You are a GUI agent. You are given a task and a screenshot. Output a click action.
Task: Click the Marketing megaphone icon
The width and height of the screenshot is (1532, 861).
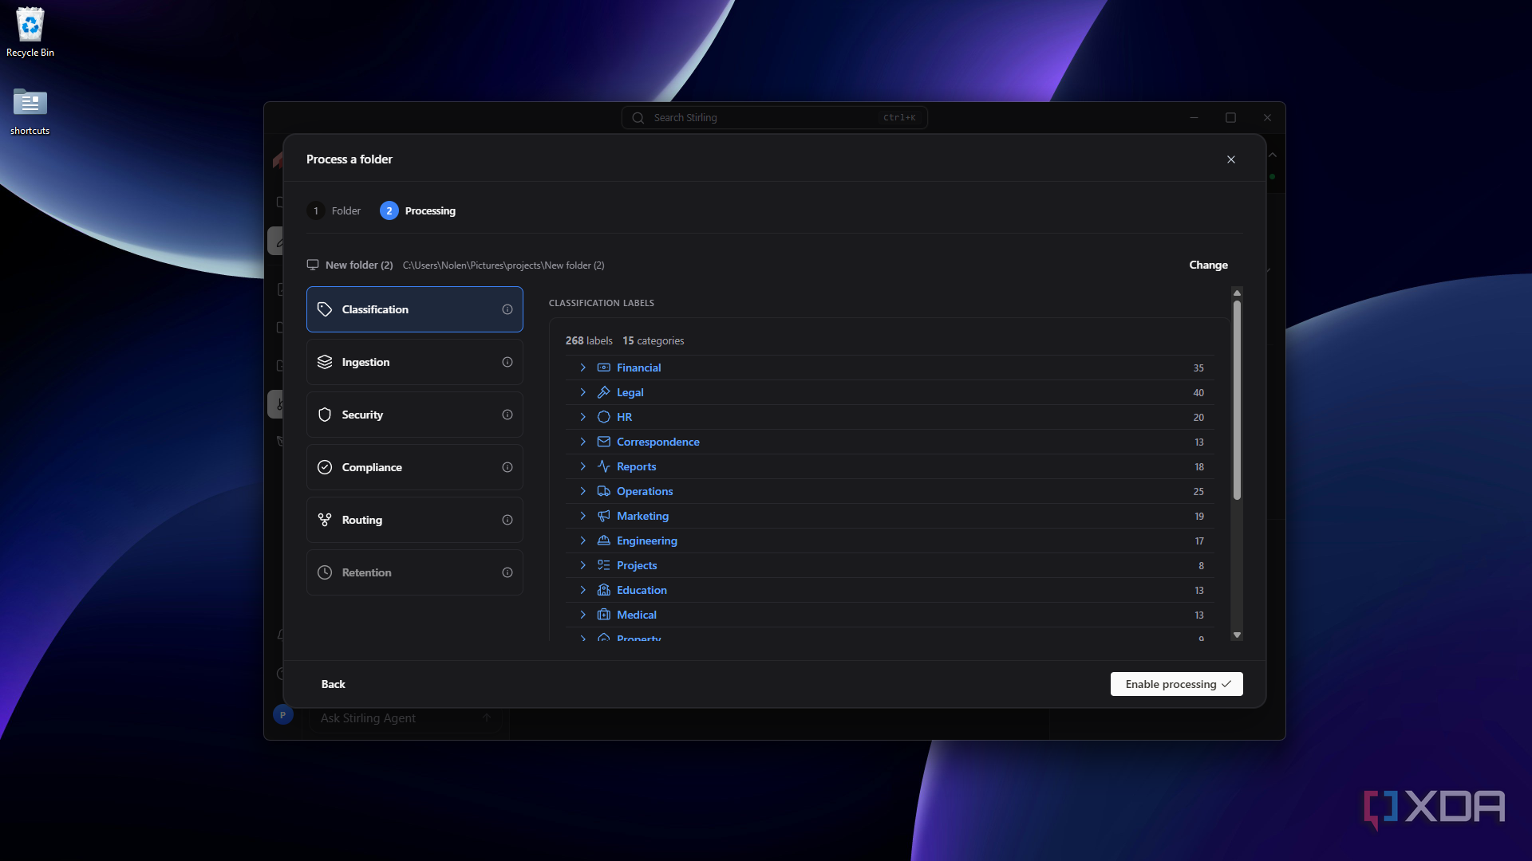click(604, 516)
